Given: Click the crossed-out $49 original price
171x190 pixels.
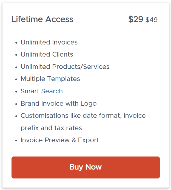Looking at the screenshot, I should tap(152, 20).
